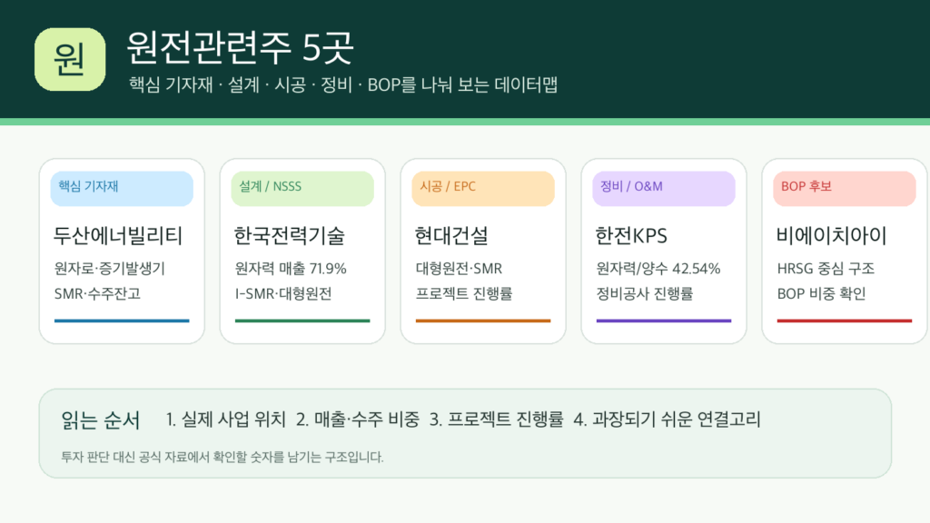The height and width of the screenshot is (523, 930).
Task: Click the red bar in 비에이치아이 card
Action: pyautogui.click(x=845, y=321)
